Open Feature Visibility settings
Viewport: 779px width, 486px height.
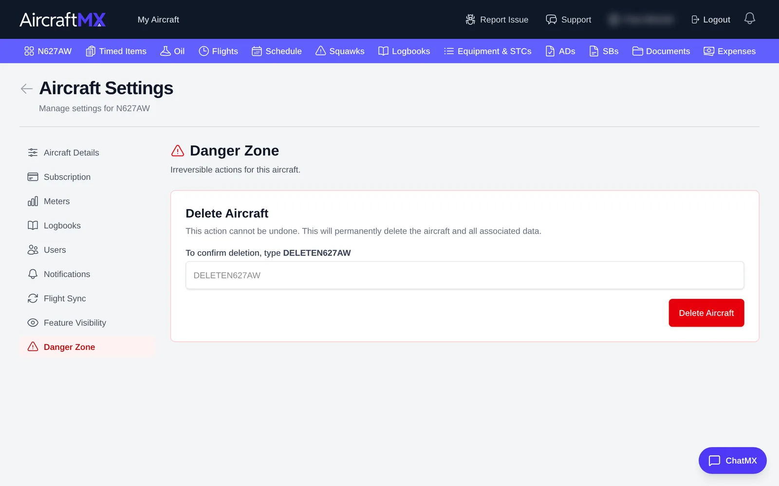coord(88,323)
